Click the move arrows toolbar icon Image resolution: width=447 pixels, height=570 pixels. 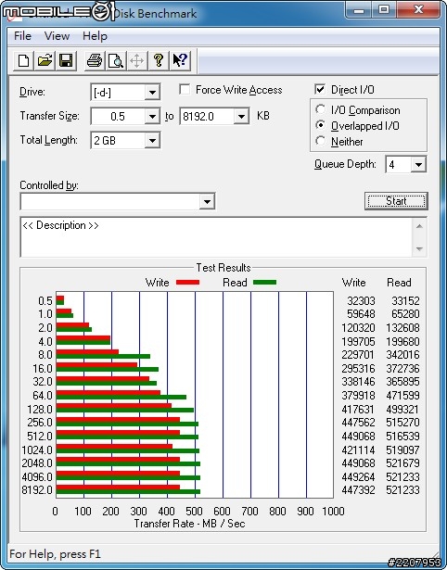point(136,61)
